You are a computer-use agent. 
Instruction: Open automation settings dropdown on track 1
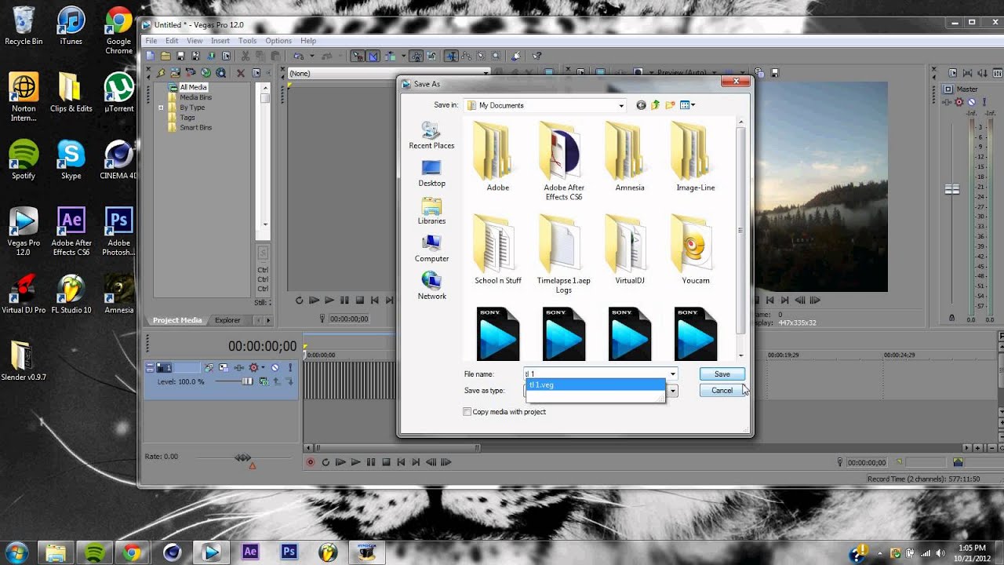pos(263,367)
